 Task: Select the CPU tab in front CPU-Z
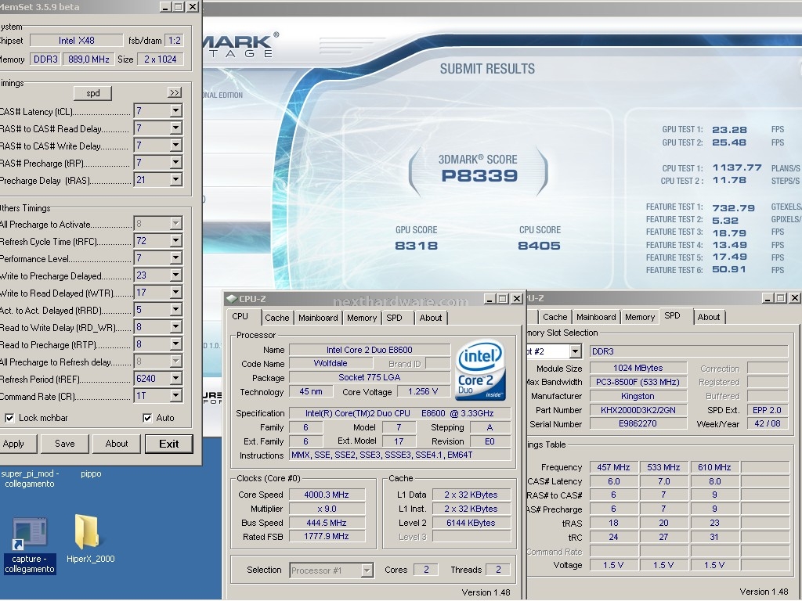tap(240, 317)
